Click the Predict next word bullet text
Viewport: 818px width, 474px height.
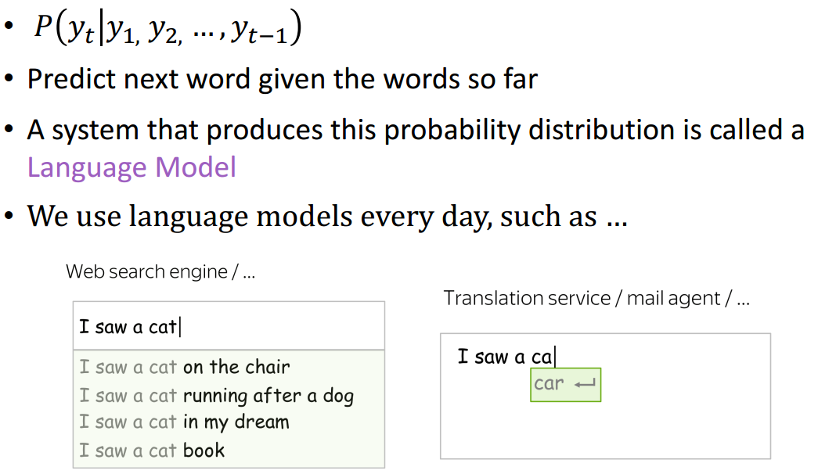282,80
